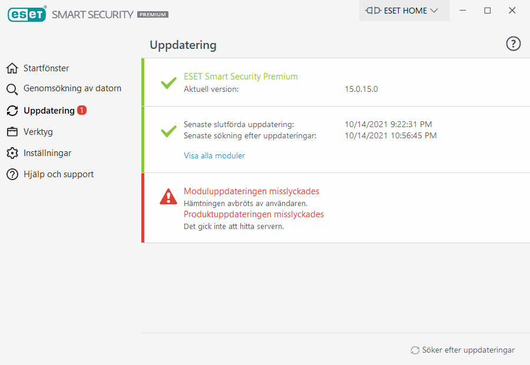
Task: Click the Verktyg briefcase icon
Action: click(12, 132)
